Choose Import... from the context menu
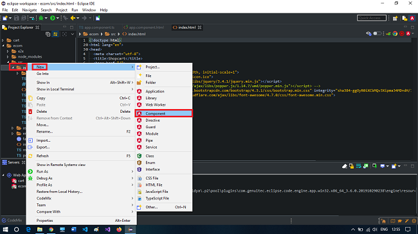Viewport: 418px width, 234px height. click(x=81, y=140)
